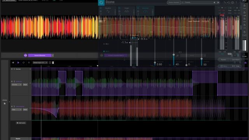
Task: Select the Maximizer module card
Action: tap(145, 11)
